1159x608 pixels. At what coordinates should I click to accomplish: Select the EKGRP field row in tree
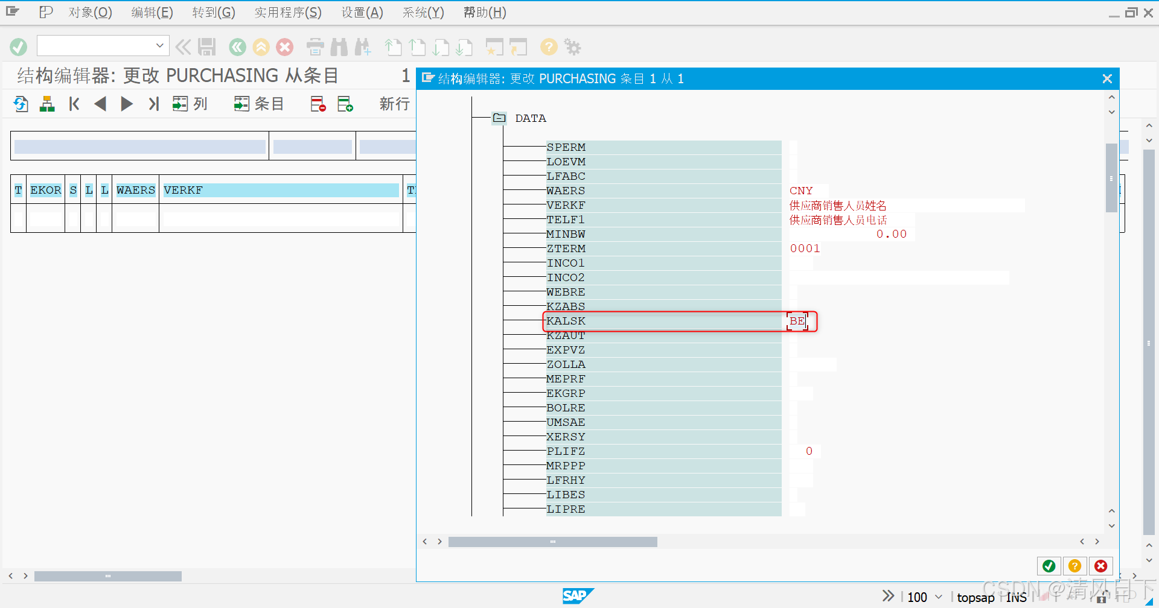[x=663, y=393]
